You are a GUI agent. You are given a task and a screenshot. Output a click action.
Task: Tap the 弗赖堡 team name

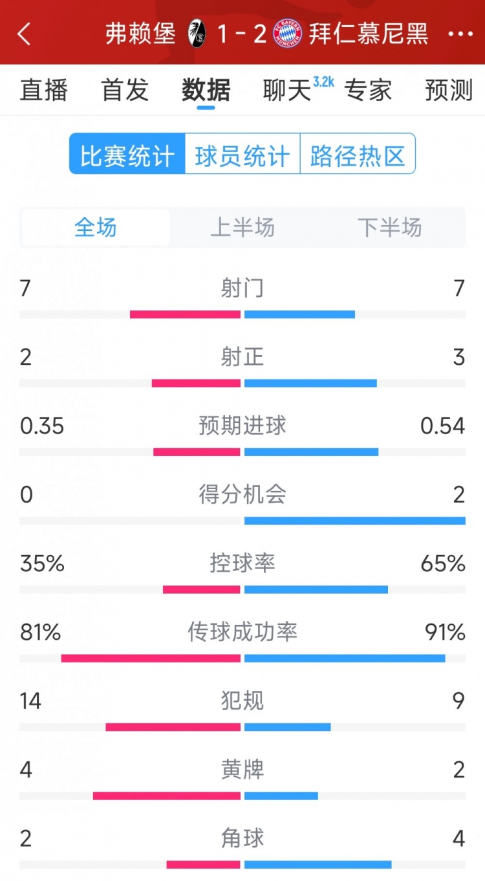[140, 34]
